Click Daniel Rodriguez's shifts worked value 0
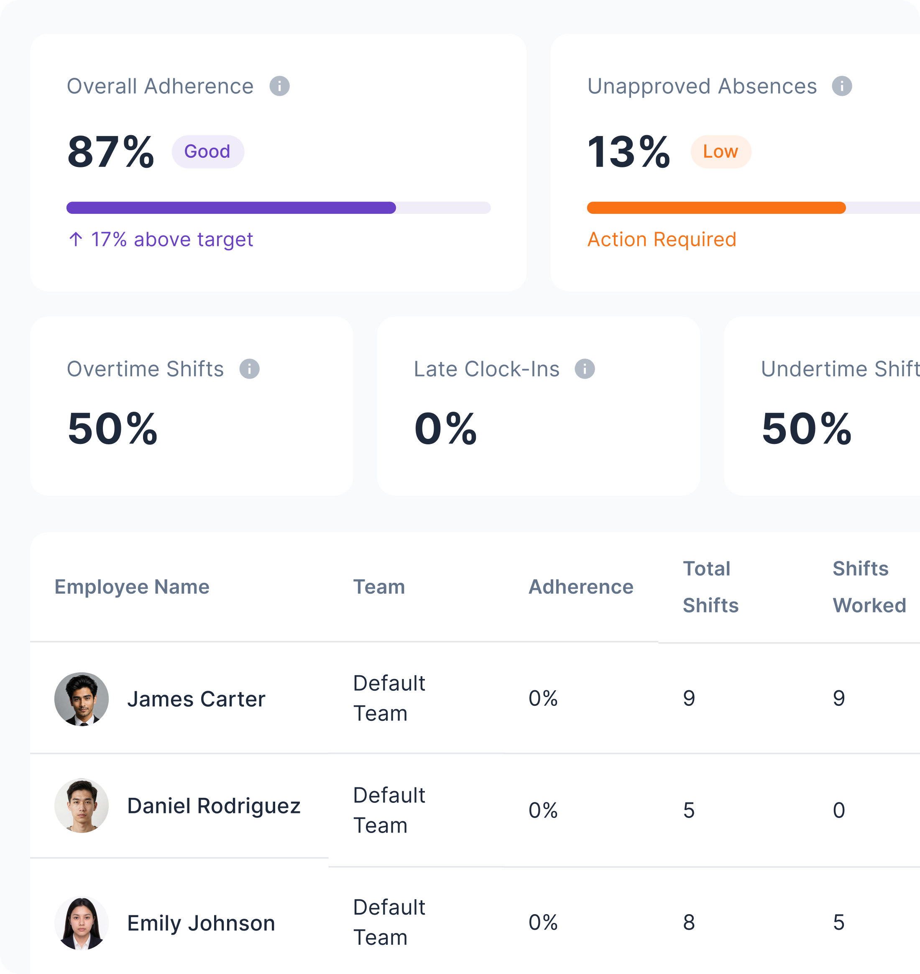 (839, 810)
